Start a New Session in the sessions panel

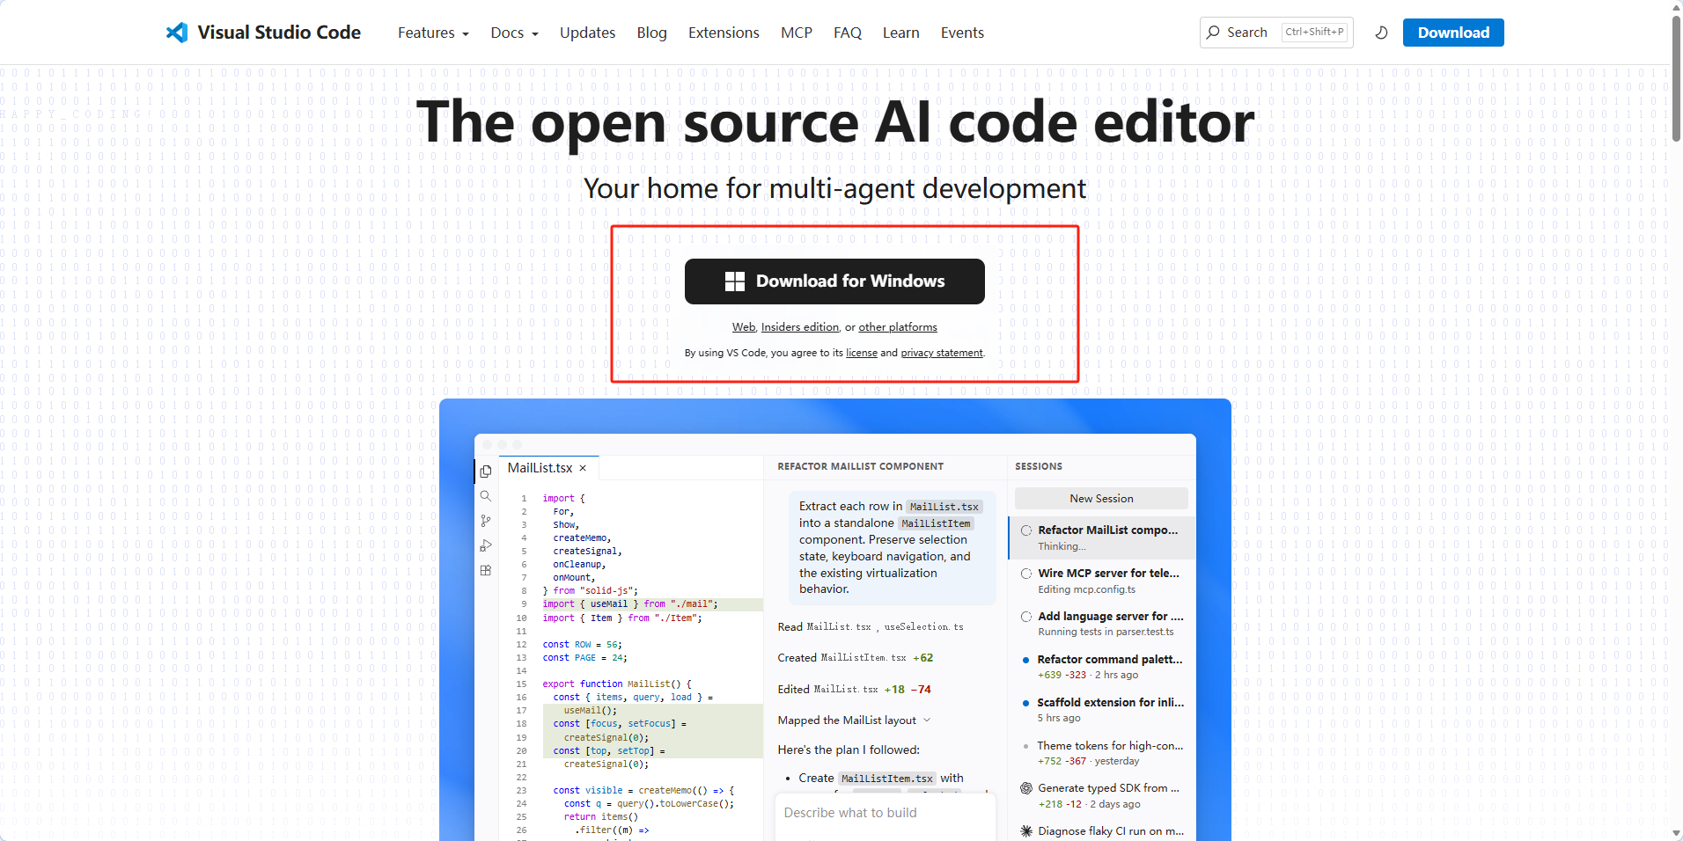tap(1101, 499)
